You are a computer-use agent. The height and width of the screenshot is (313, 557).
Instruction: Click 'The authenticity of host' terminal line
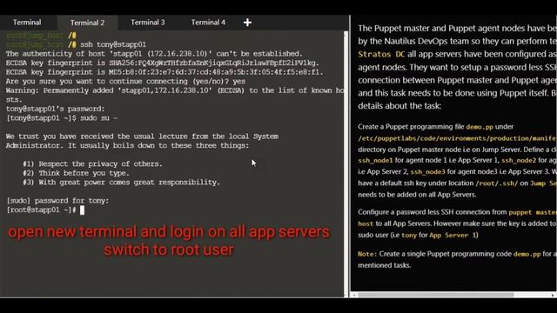coord(154,54)
